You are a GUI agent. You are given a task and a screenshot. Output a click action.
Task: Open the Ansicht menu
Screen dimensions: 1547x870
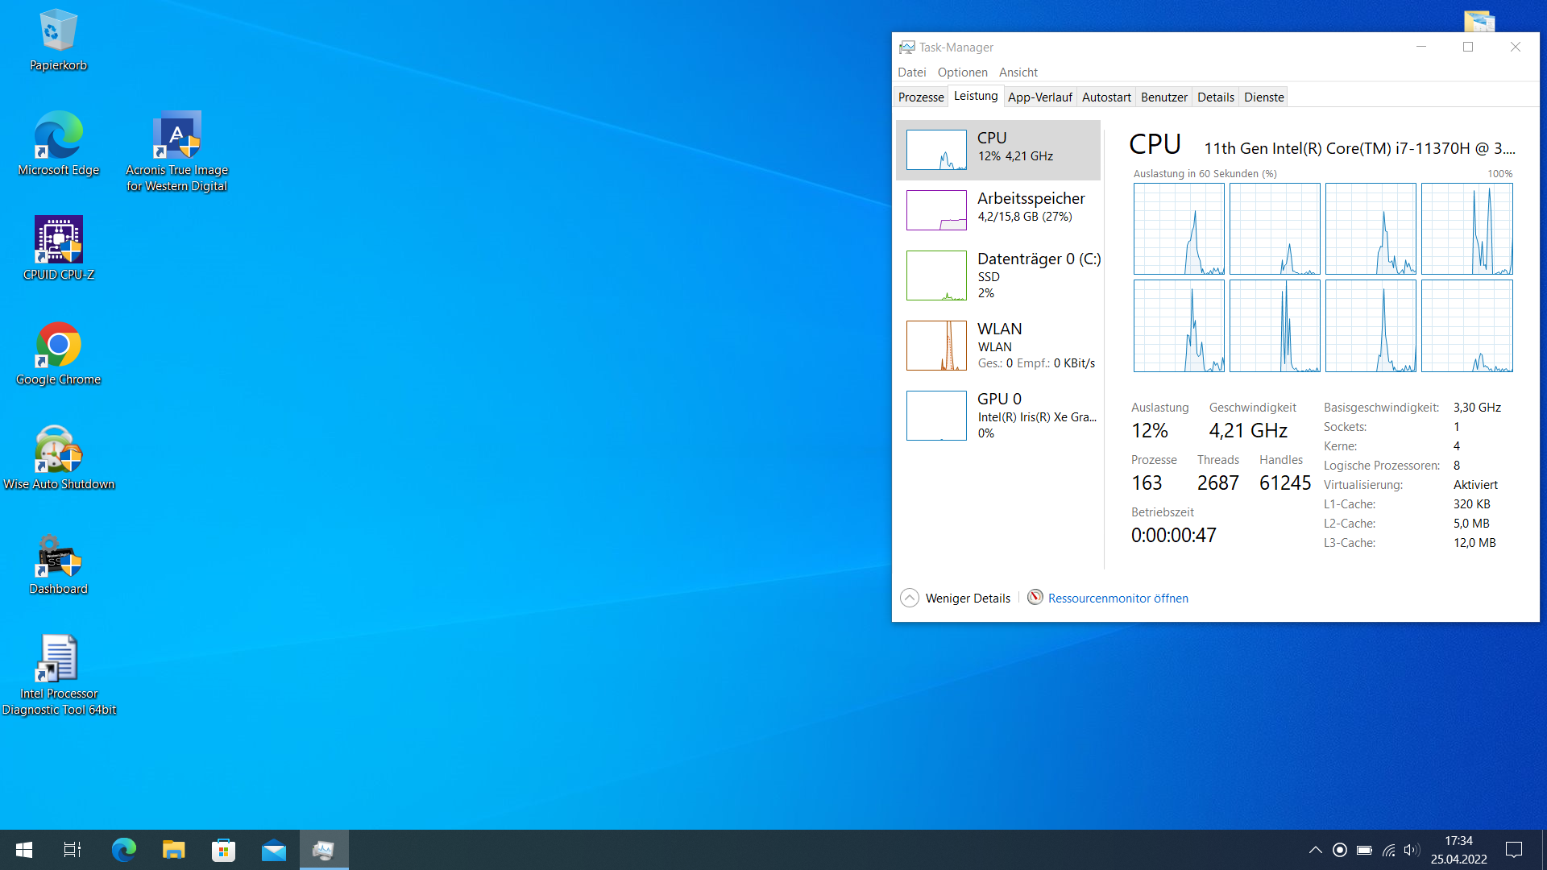(x=1018, y=72)
